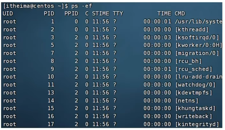Click the [watchdog/0] process name
225x130 pixels.
pos(195,84)
